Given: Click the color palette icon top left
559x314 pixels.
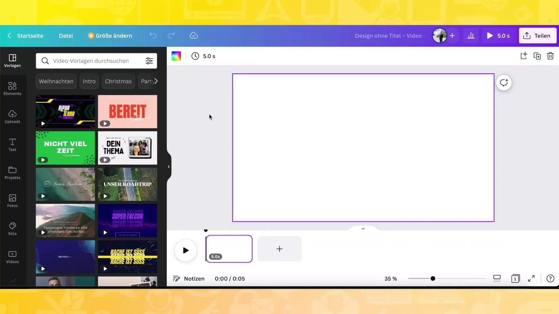Looking at the screenshot, I should [x=176, y=56].
